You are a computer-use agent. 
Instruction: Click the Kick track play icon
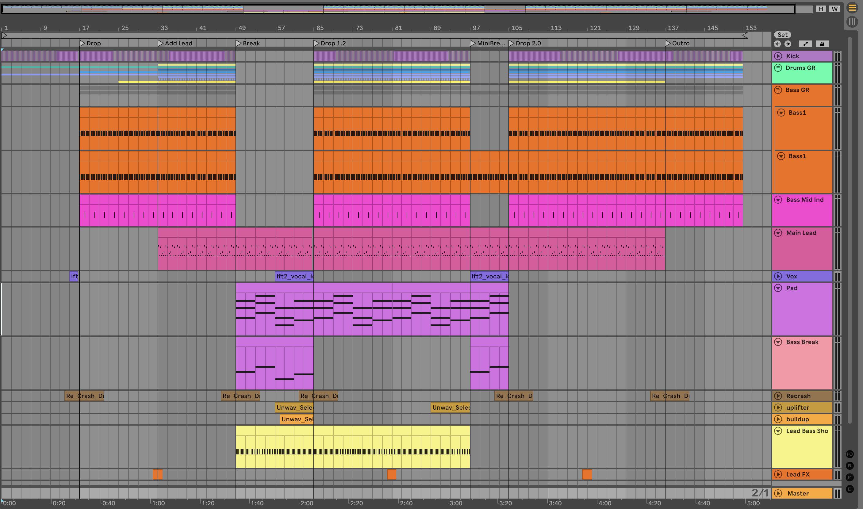coord(778,56)
